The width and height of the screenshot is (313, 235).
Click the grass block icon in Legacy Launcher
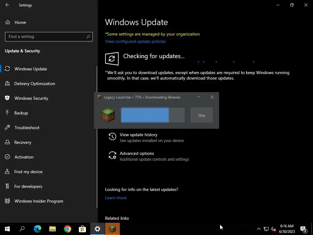coord(108,115)
